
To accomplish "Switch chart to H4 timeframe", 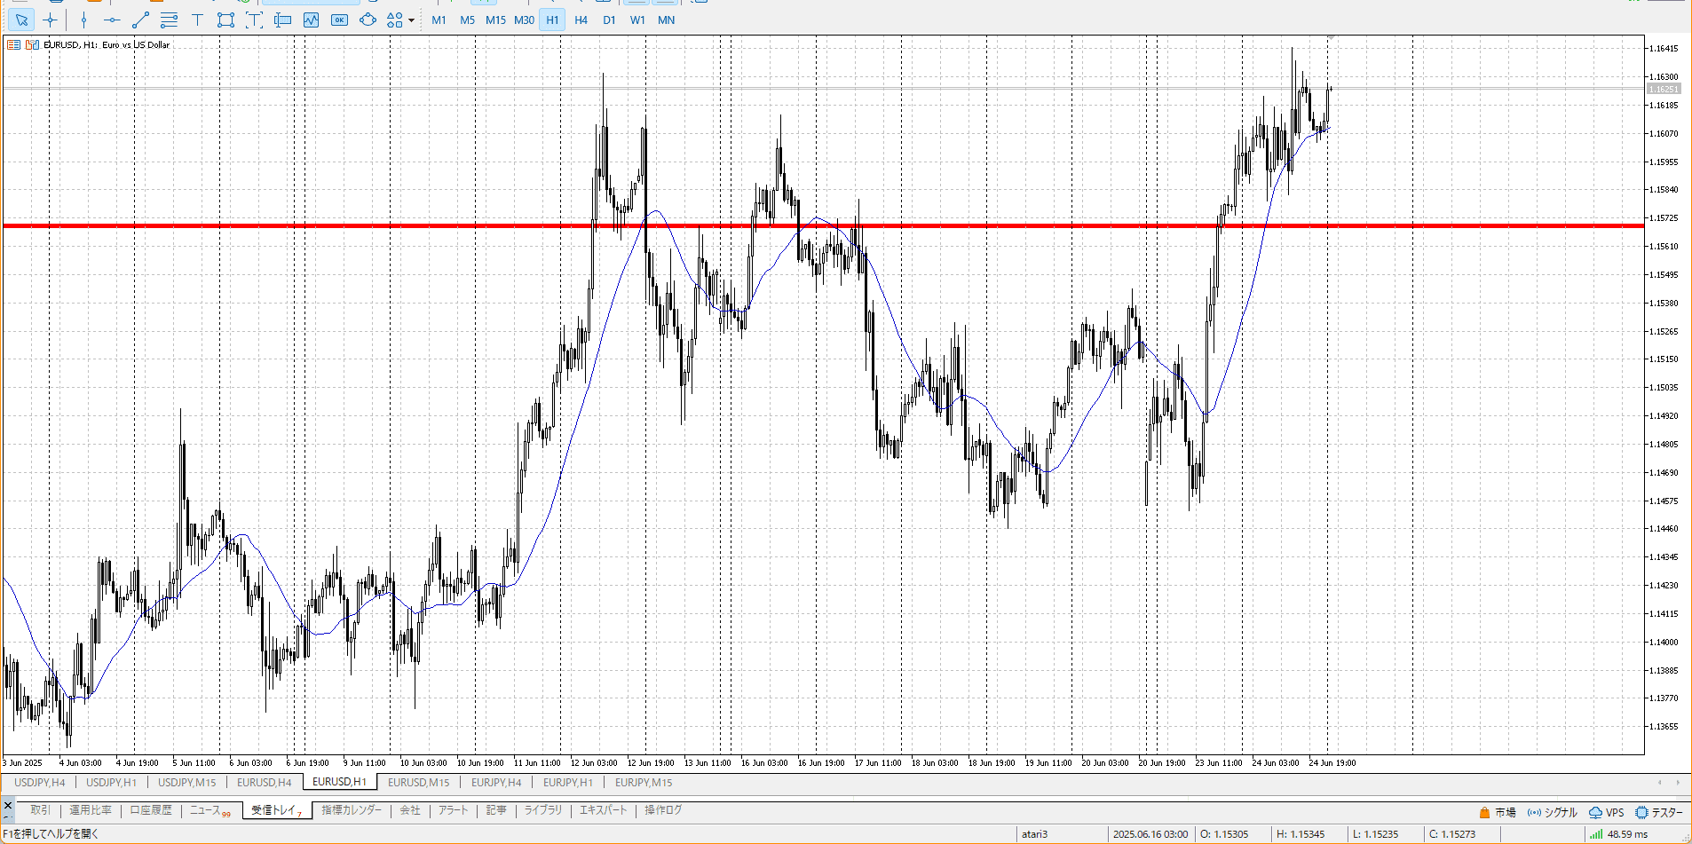I will pyautogui.click(x=581, y=20).
